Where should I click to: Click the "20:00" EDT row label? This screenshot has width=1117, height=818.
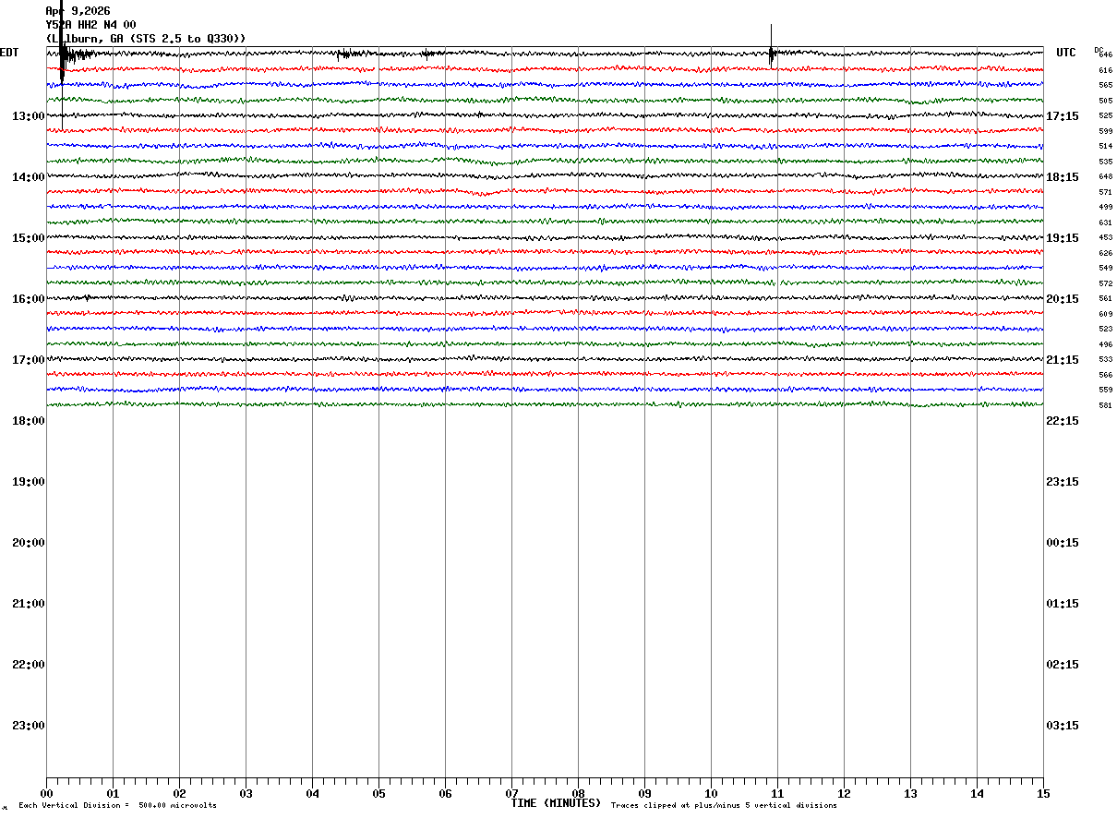29,543
